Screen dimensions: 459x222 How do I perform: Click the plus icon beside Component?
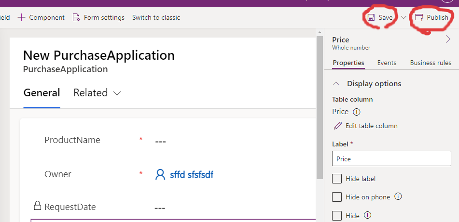(21, 17)
